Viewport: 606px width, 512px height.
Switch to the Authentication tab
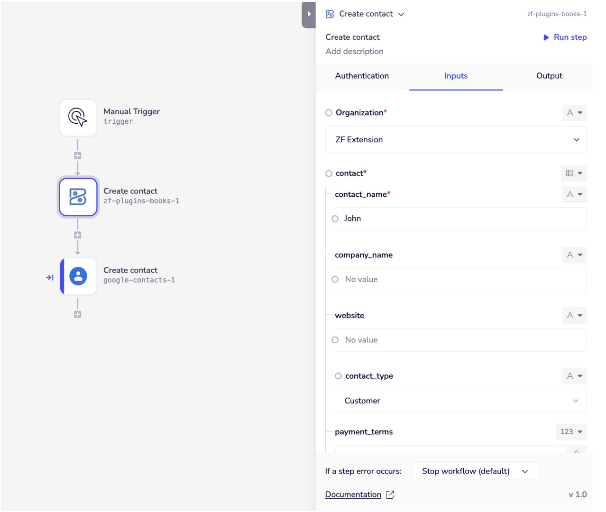point(362,76)
